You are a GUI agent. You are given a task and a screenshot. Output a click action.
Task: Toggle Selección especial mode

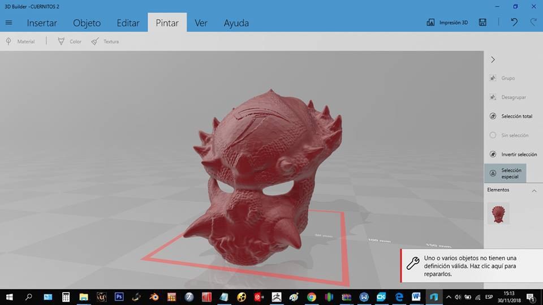[x=505, y=173]
